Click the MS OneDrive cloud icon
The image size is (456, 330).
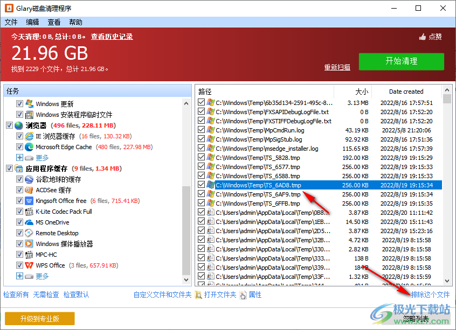(x=30, y=222)
